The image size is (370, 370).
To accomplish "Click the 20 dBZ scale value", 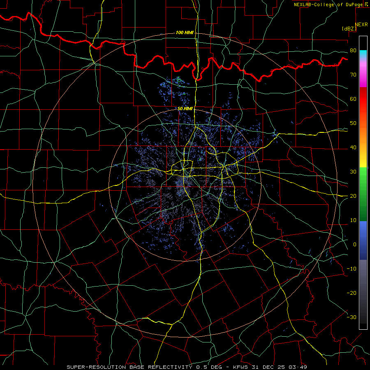I will coord(353,196).
